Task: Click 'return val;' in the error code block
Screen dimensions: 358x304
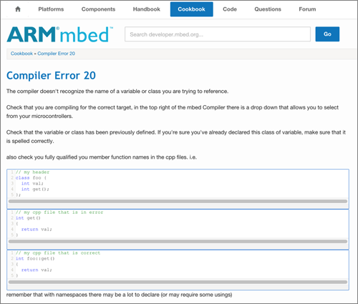Action: pos(37,230)
